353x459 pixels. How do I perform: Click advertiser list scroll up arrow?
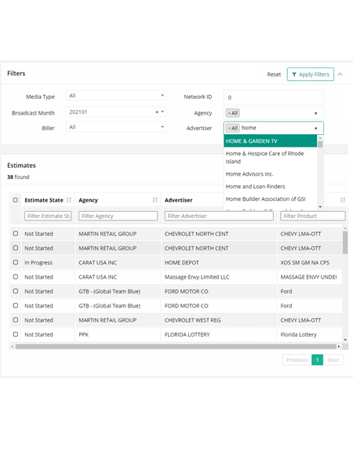click(x=320, y=137)
